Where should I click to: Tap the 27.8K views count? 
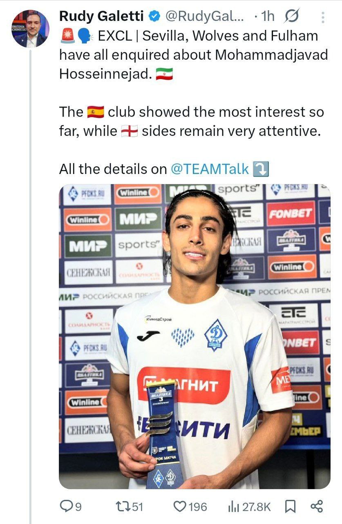click(256, 507)
